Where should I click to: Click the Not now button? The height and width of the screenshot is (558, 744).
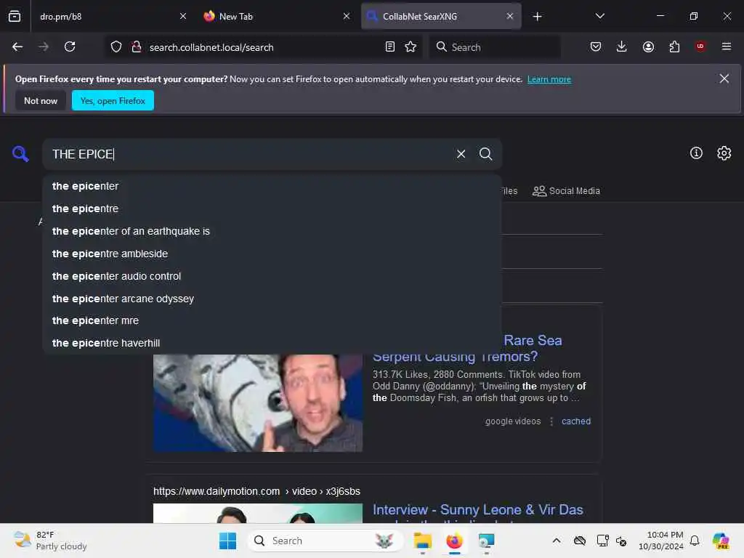pyautogui.click(x=41, y=100)
